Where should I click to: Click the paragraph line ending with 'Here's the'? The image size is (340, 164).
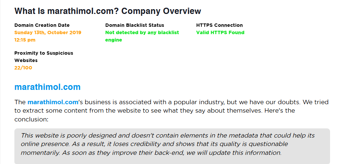pyautogui.click(x=155, y=111)
